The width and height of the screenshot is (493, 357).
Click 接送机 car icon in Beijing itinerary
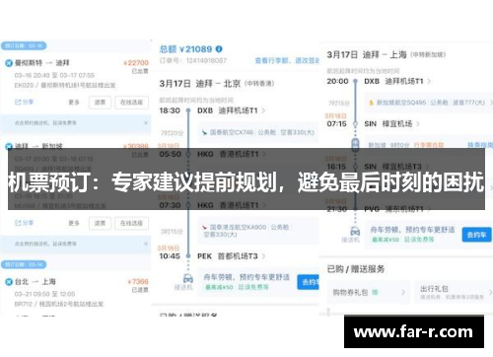point(188,278)
